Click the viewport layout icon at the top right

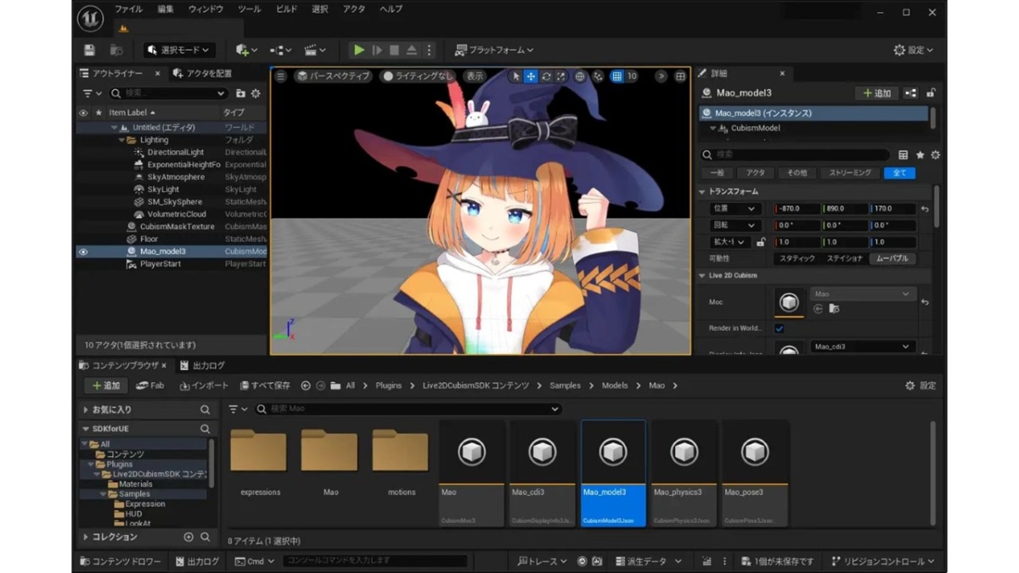click(680, 76)
